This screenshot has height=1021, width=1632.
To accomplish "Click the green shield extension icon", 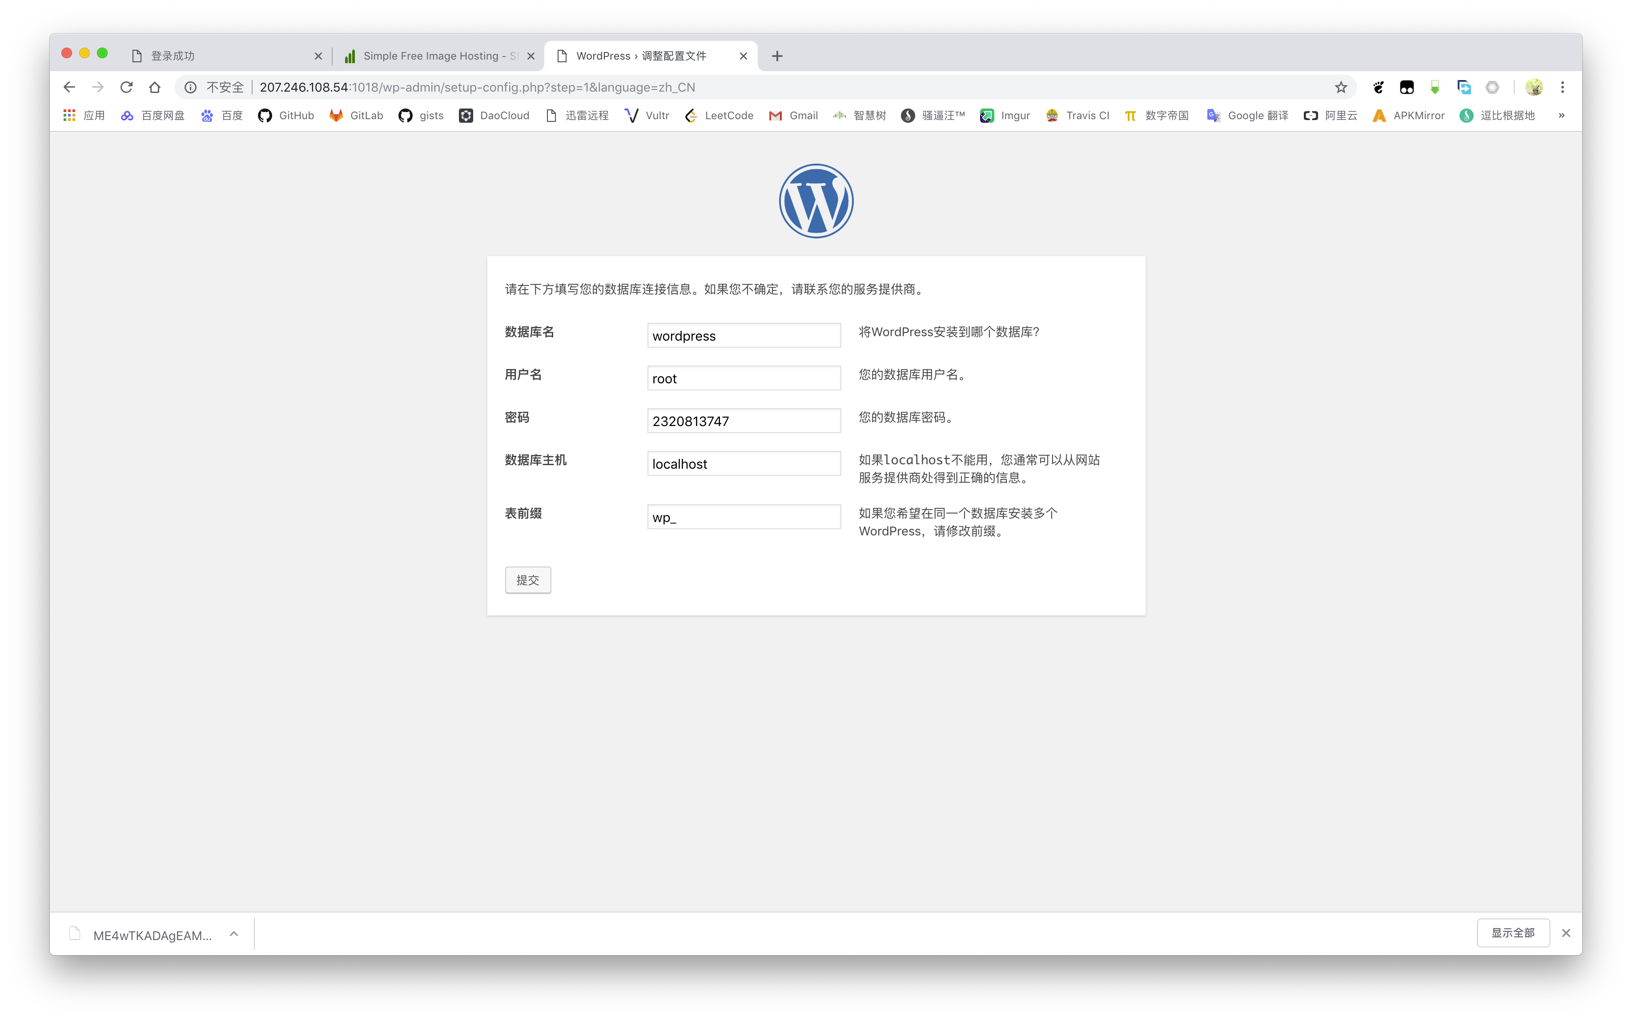I will point(1435,87).
